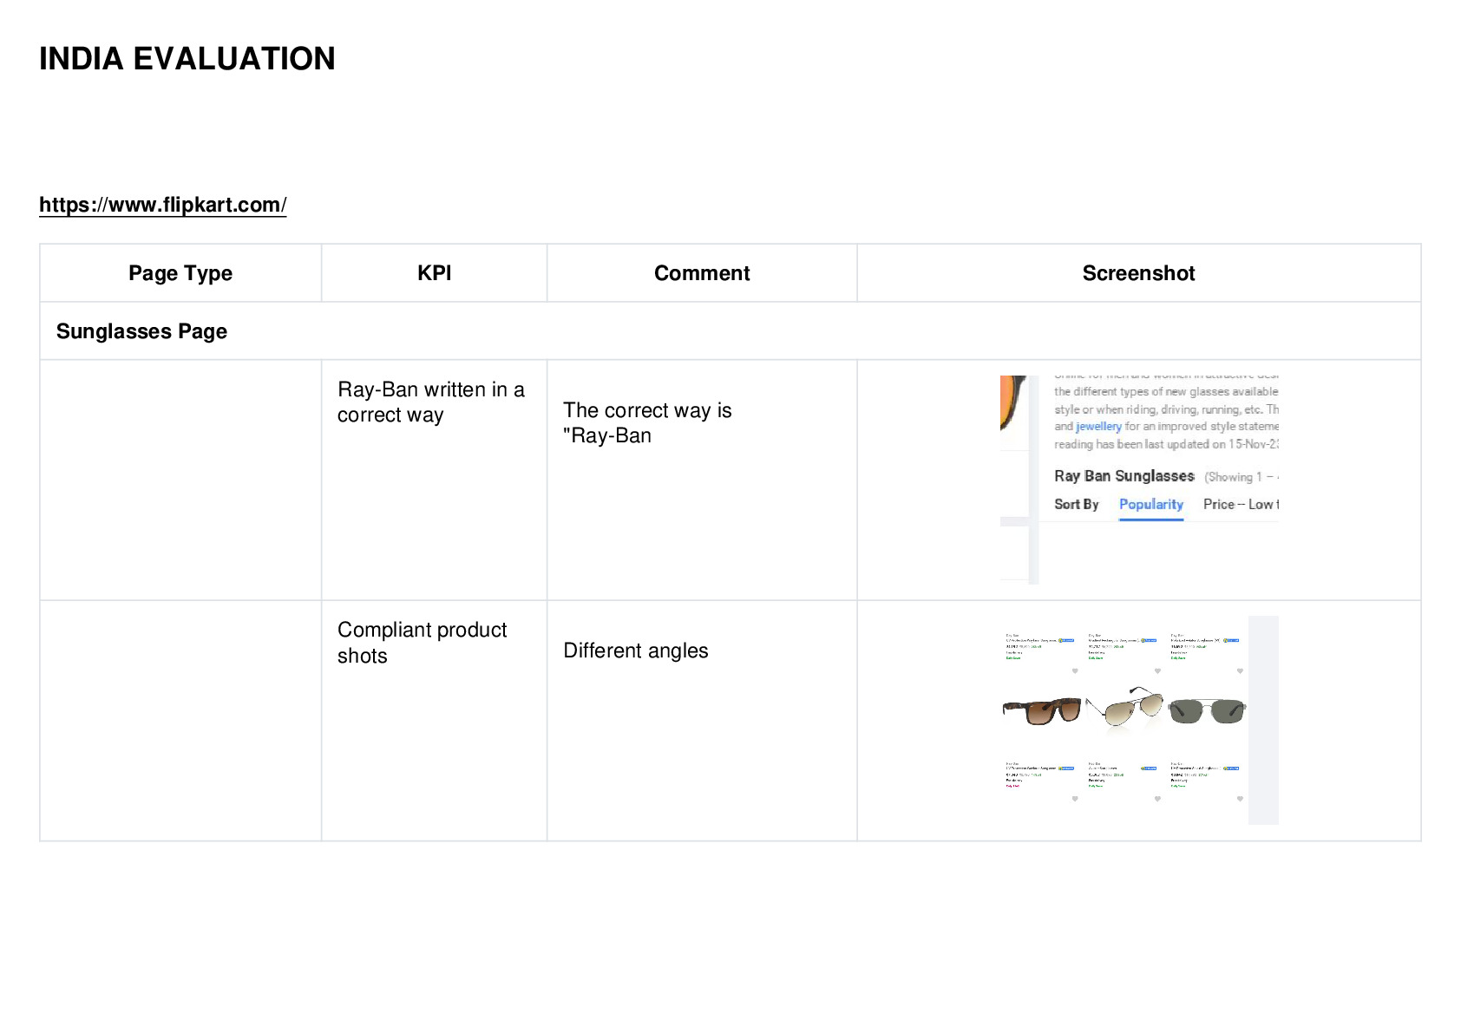
Task: Click wishlist heart directly above green-lens sunglasses
Action: click(1240, 670)
